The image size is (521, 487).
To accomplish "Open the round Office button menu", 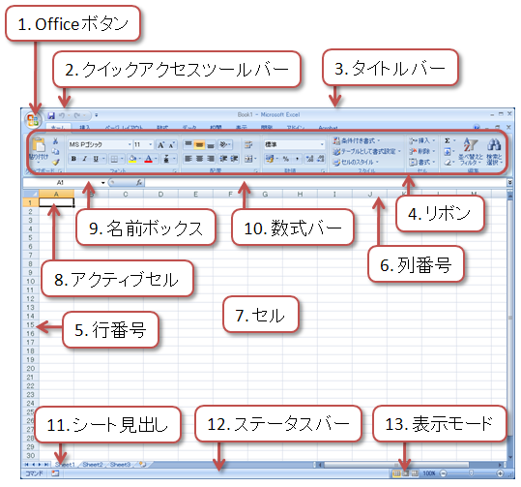I will tap(33, 120).
